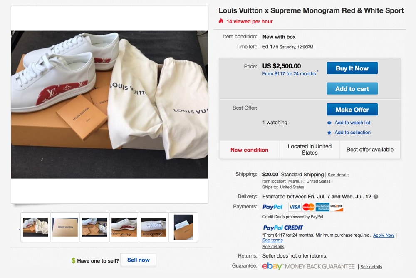Click the PayPal Credit logo

click(282, 228)
